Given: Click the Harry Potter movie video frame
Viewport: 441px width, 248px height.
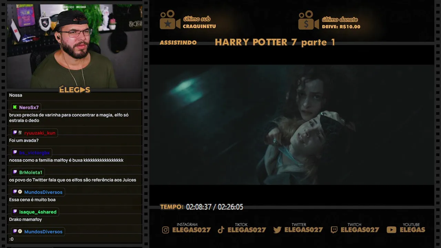Looking at the screenshot, I should coord(291,125).
